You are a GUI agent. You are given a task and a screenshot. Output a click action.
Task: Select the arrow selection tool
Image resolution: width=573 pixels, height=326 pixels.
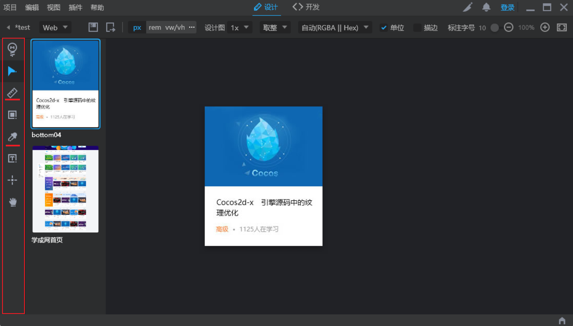pyautogui.click(x=12, y=71)
